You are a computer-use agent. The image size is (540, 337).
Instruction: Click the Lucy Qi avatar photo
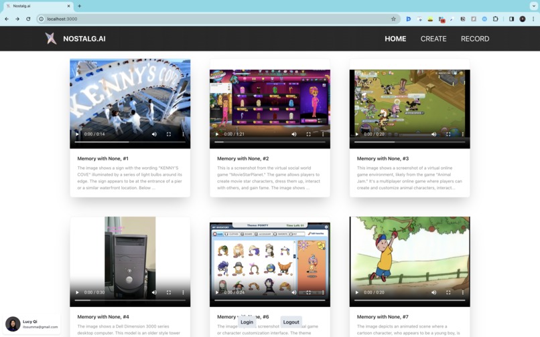13,324
